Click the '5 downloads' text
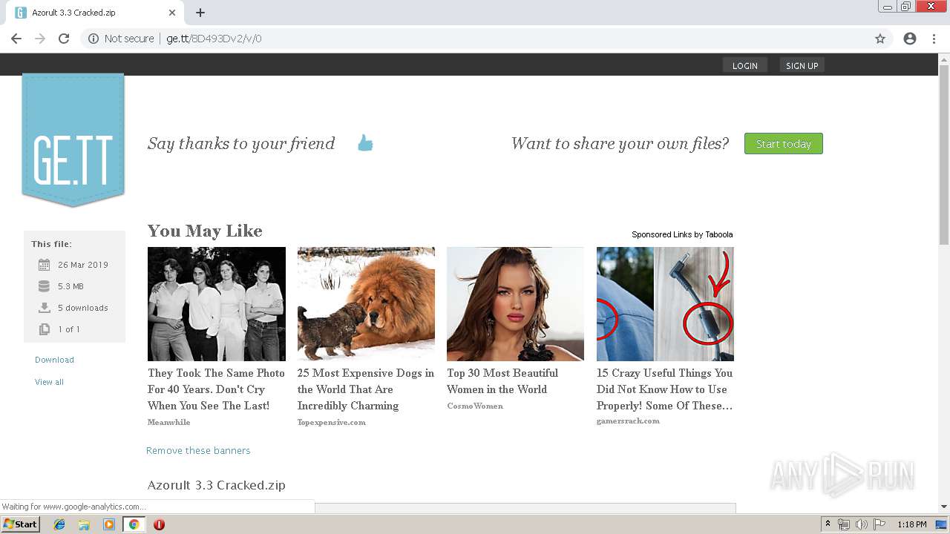 pos(83,308)
